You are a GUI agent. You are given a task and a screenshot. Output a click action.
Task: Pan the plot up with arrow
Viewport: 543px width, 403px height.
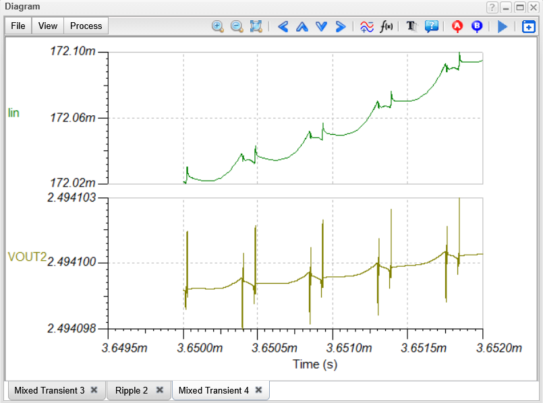pyautogui.click(x=302, y=26)
